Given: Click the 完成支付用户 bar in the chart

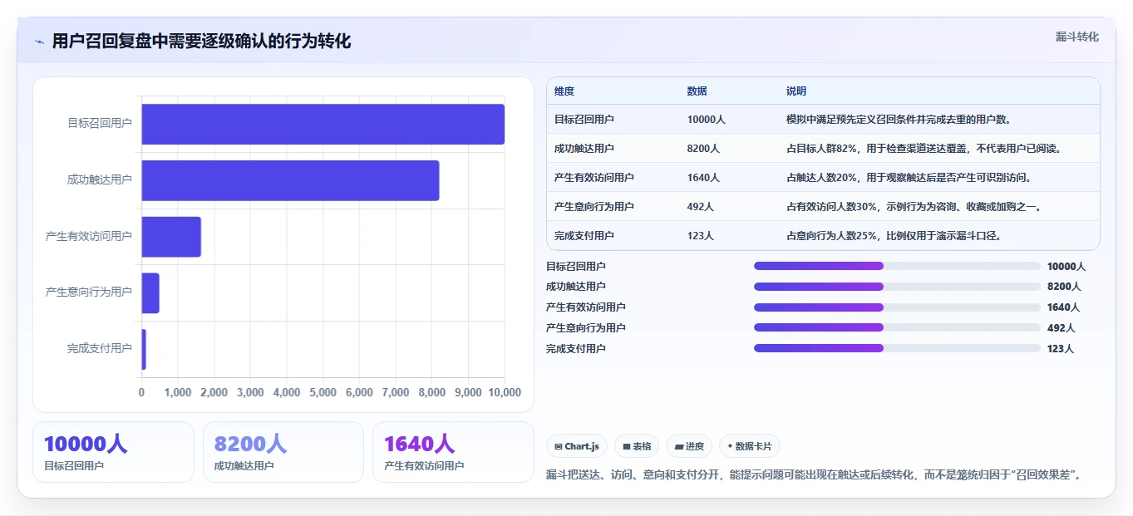Looking at the screenshot, I should click(144, 349).
